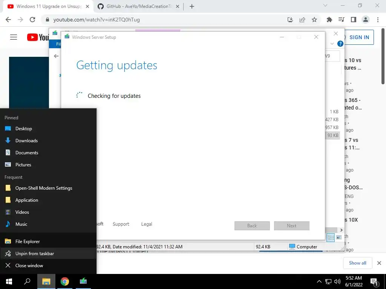
Task: Click the Windows Start button
Action: click(9, 281)
